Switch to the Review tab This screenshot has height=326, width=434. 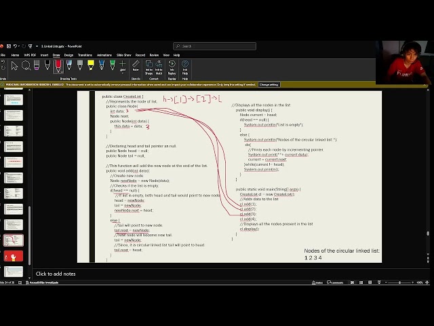154,55
